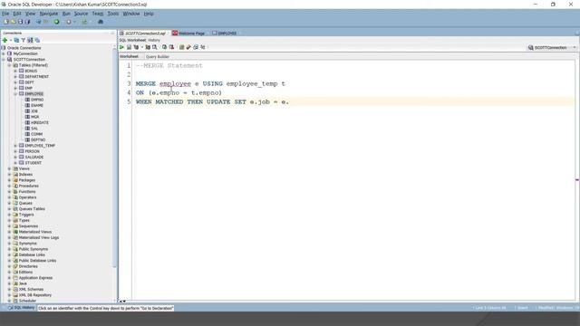The image size is (580, 326).
Task: Collapse the Tables (Filtered) node
Action: tap(10, 65)
